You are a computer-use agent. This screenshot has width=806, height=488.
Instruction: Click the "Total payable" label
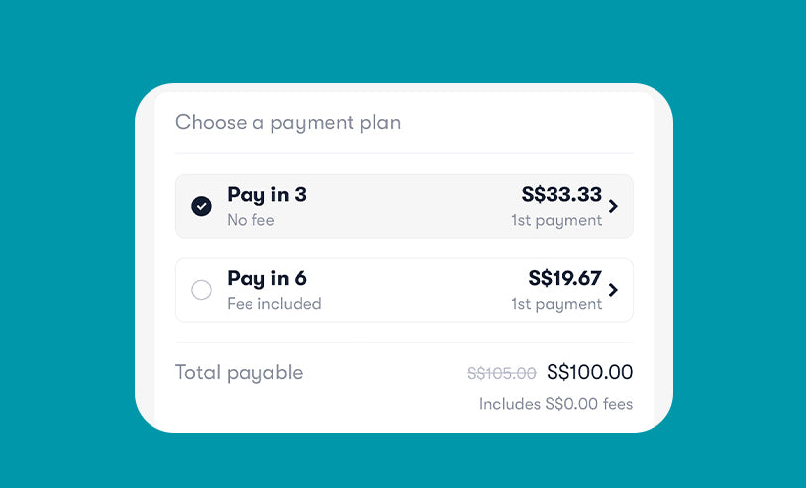(239, 373)
